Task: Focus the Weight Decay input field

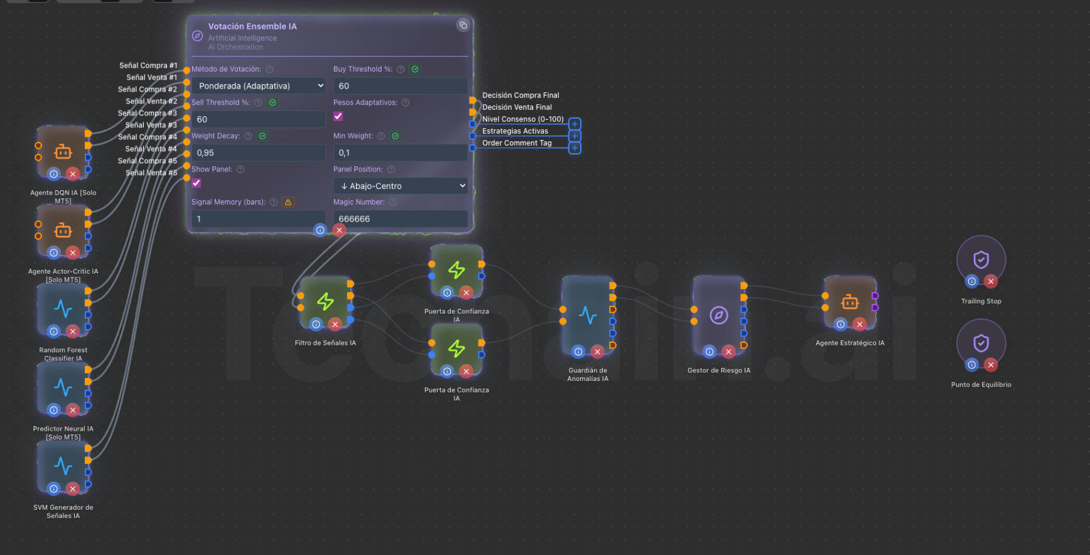Action: pyautogui.click(x=259, y=153)
